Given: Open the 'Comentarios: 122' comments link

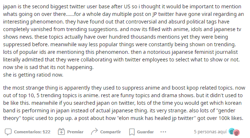Looking at the screenshot, I should point(32,132).
